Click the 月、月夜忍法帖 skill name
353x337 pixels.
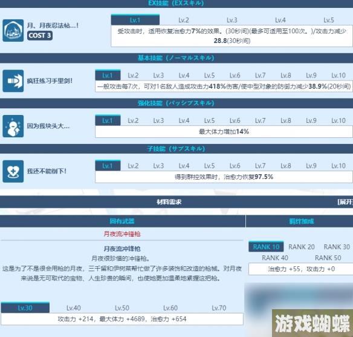pyautogui.click(x=53, y=25)
